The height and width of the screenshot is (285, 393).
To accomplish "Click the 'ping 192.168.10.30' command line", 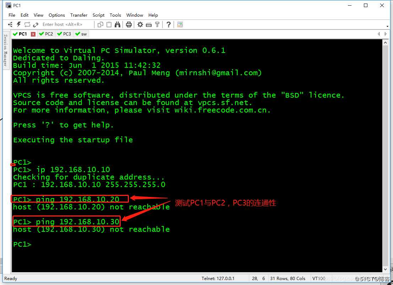I will (66, 222).
